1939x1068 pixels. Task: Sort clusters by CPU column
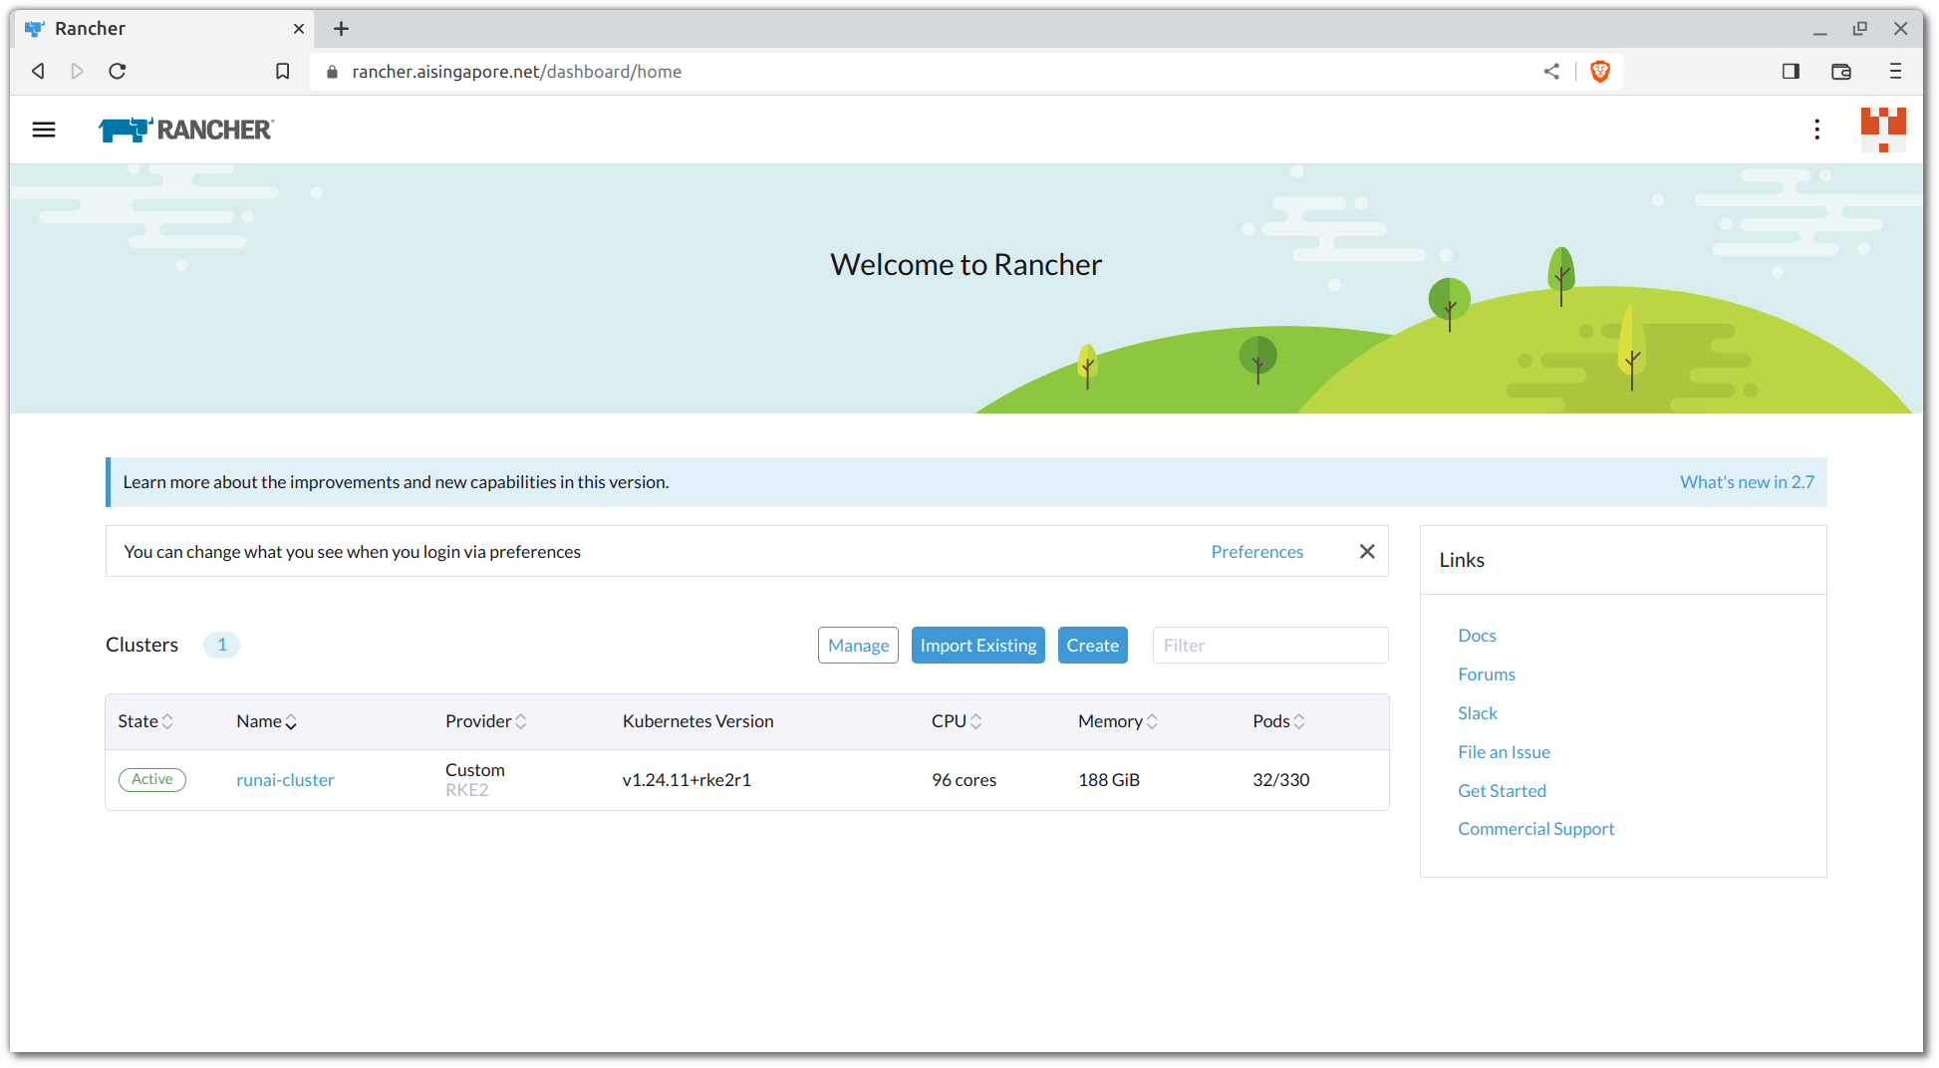pyautogui.click(x=957, y=721)
